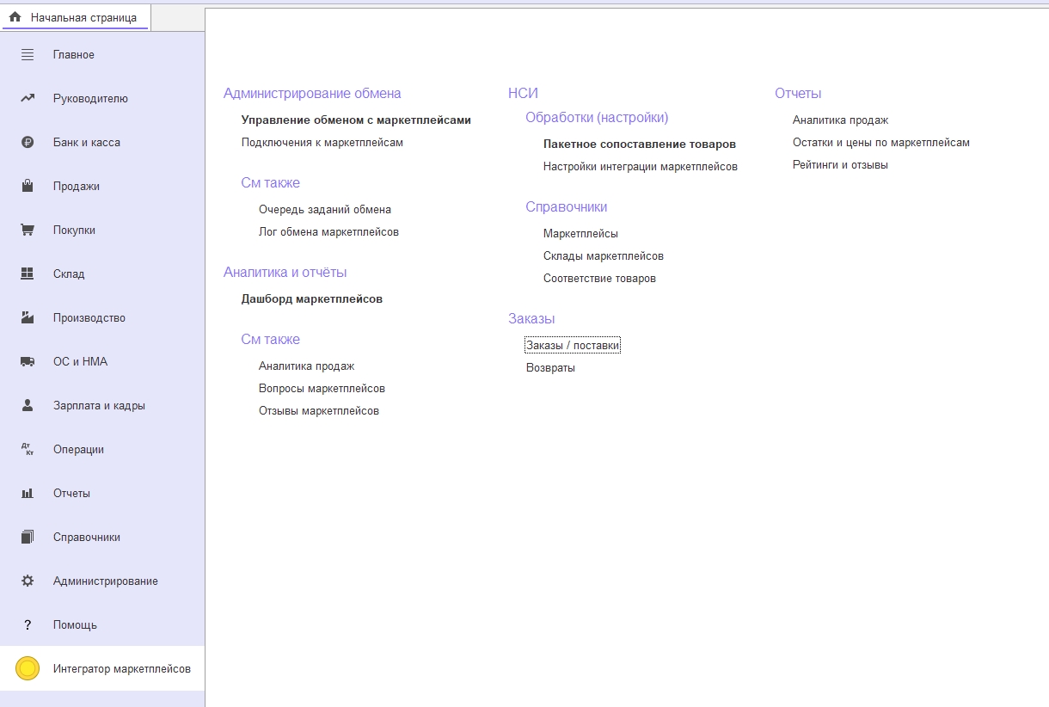Open the Главное section label
The height and width of the screenshot is (707, 1049).
(74, 55)
